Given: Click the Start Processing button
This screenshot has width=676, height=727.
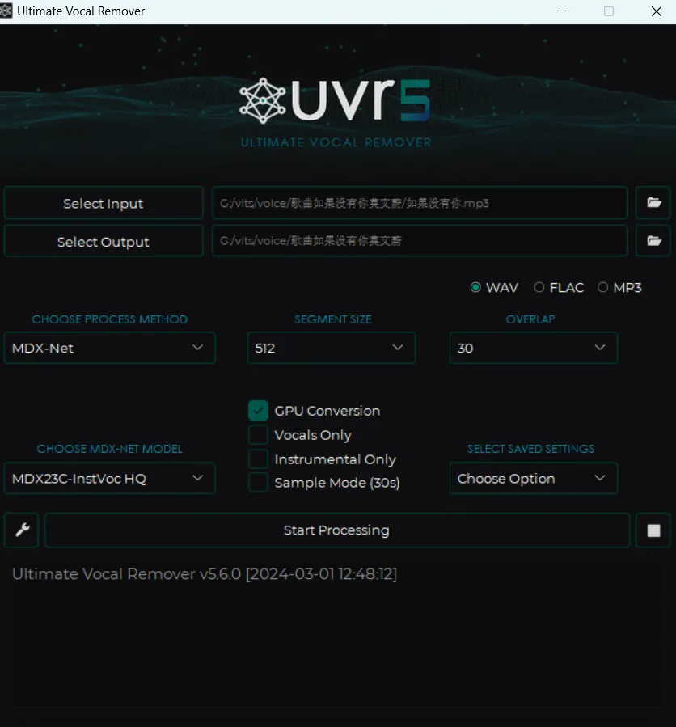Looking at the screenshot, I should coord(337,530).
